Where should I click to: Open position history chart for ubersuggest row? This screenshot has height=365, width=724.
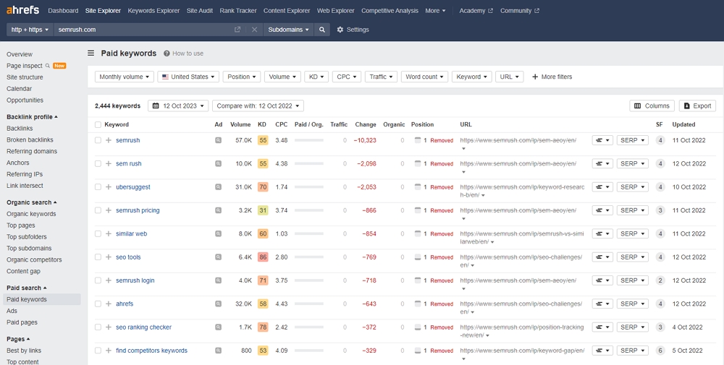click(x=602, y=187)
